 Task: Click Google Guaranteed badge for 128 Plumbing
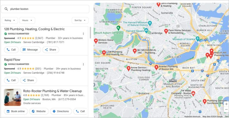click(x=17, y=34)
